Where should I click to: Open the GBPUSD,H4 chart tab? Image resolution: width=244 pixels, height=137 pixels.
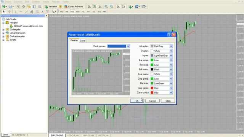(x=88, y=135)
